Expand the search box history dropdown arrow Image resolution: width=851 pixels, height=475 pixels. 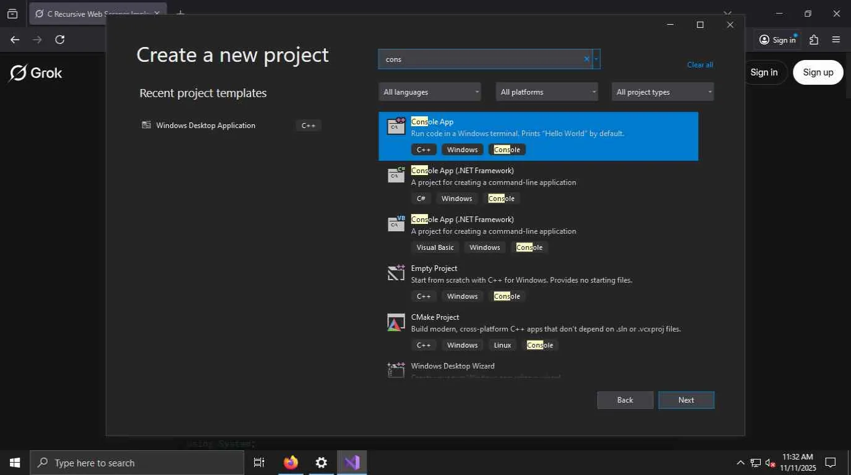[596, 59]
